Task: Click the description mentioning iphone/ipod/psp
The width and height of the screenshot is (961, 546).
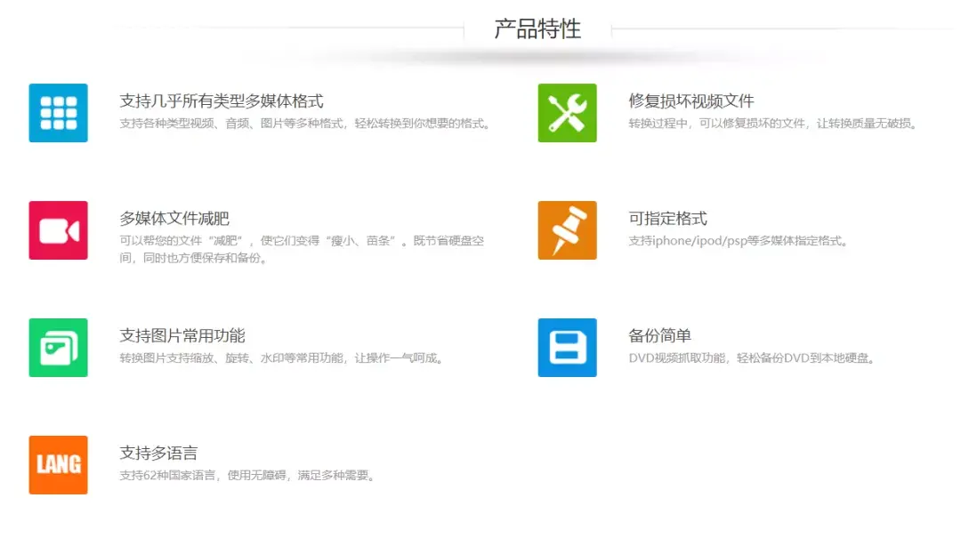Action: click(739, 241)
